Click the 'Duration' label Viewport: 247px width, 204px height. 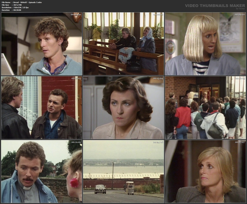(6, 10)
